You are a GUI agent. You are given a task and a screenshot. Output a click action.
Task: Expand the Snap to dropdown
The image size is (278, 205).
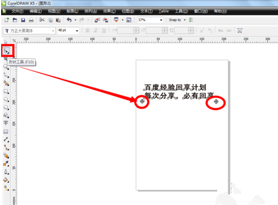[185, 20]
